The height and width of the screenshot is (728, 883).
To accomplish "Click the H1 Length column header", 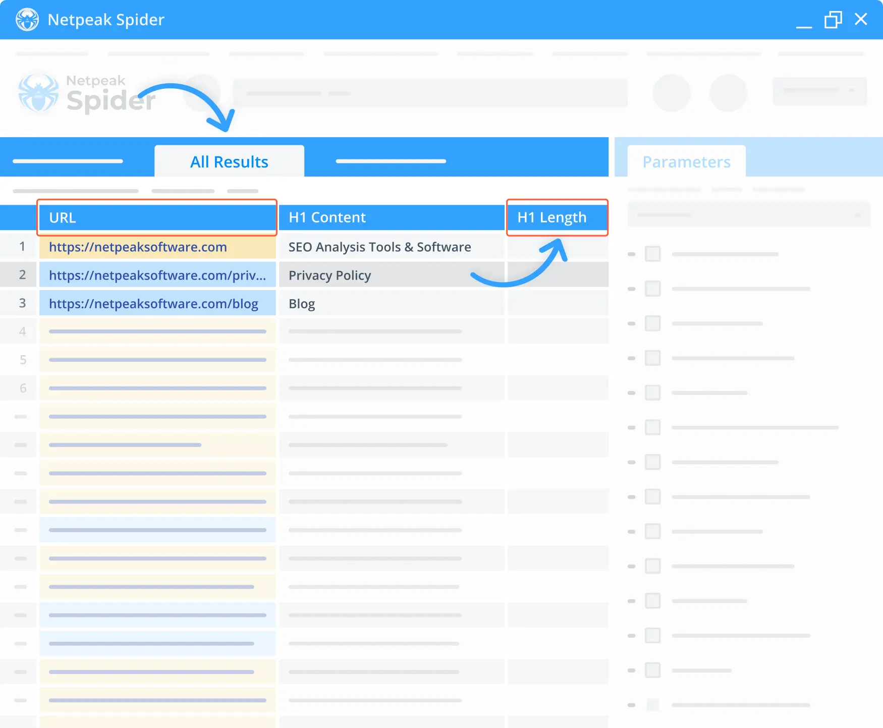I will pos(558,217).
